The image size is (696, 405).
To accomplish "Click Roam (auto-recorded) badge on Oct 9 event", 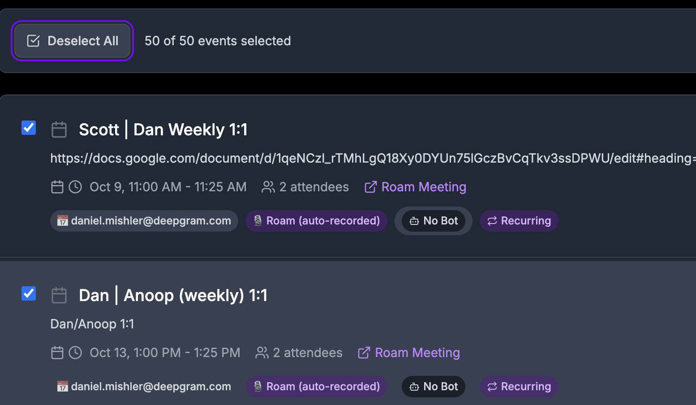I will click(316, 221).
